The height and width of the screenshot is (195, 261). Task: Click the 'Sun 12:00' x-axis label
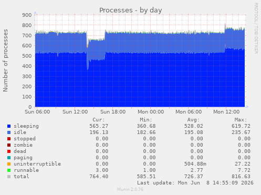[x=75, y=112]
